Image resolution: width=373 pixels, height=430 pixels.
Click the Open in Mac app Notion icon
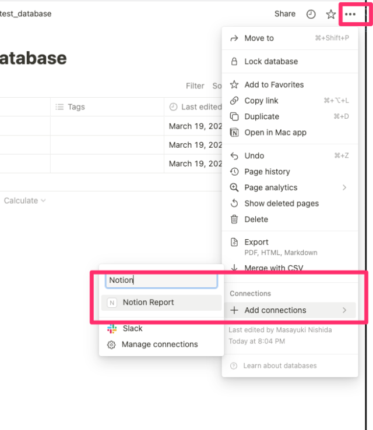pyautogui.click(x=234, y=133)
